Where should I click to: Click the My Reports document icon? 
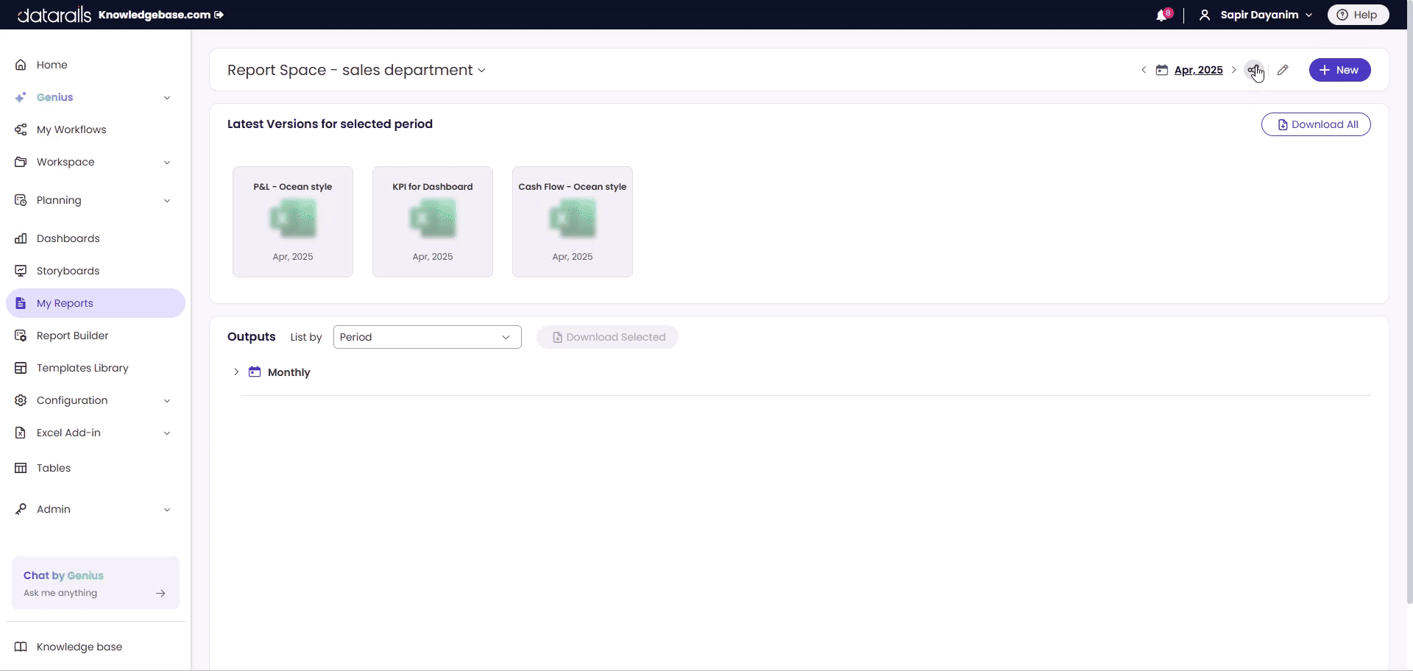(x=21, y=303)
